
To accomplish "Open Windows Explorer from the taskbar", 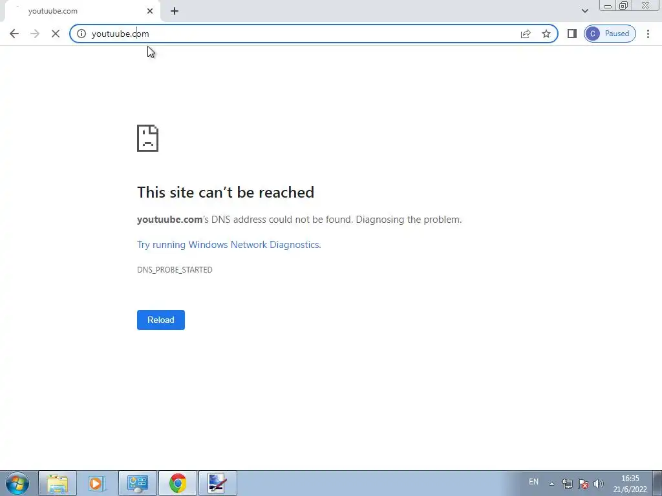I will (x=58, y=483).
